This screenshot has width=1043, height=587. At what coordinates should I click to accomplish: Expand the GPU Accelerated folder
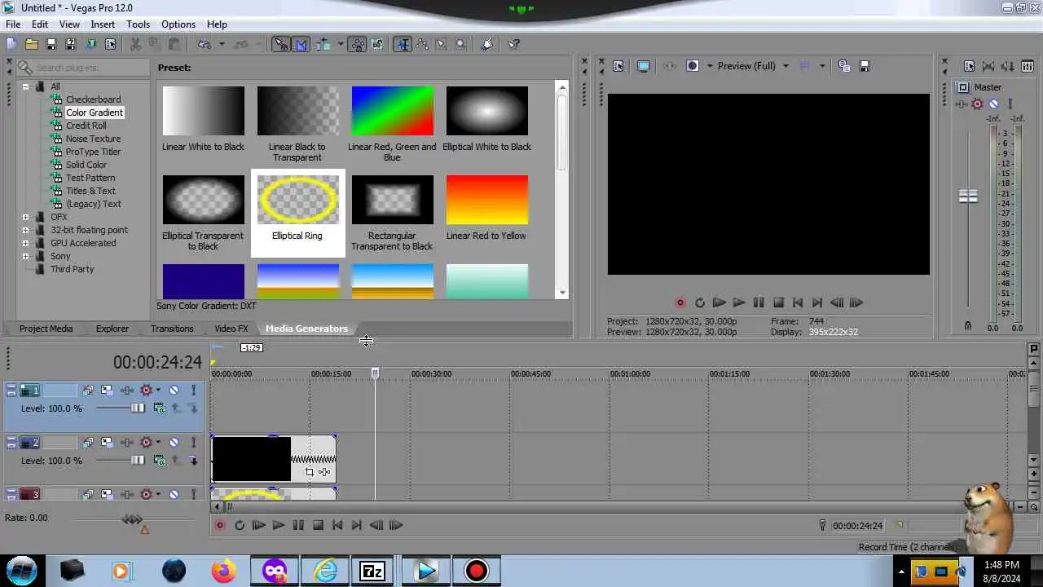coord(25,243)
